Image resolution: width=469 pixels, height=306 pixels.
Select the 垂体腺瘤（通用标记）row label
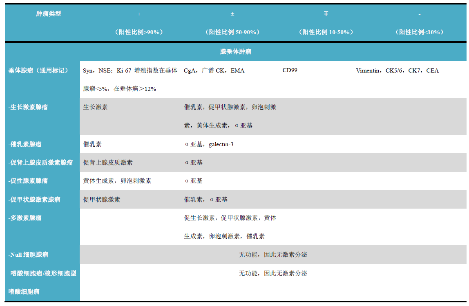38,70
